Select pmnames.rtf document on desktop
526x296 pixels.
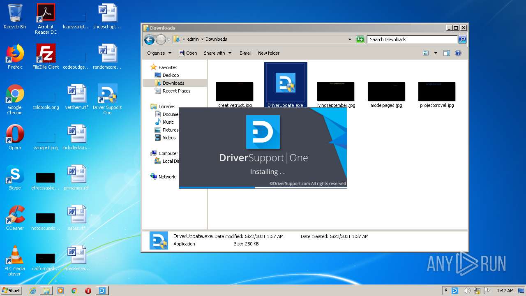click(76, 178)
